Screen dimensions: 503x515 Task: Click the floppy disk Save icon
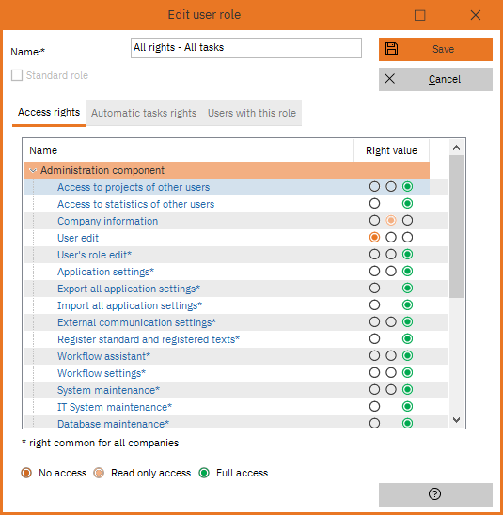tap(391, 49)
